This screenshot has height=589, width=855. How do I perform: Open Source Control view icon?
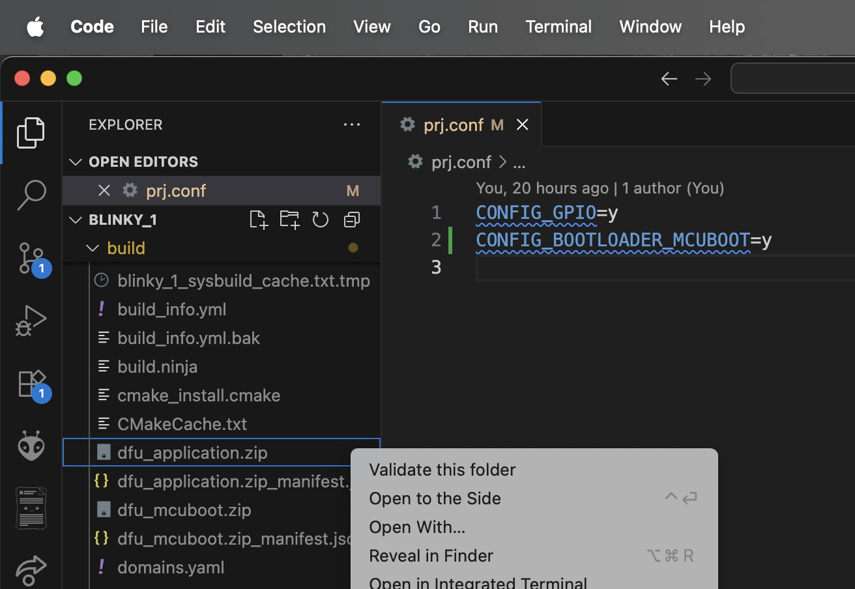[x=31, y=258]
